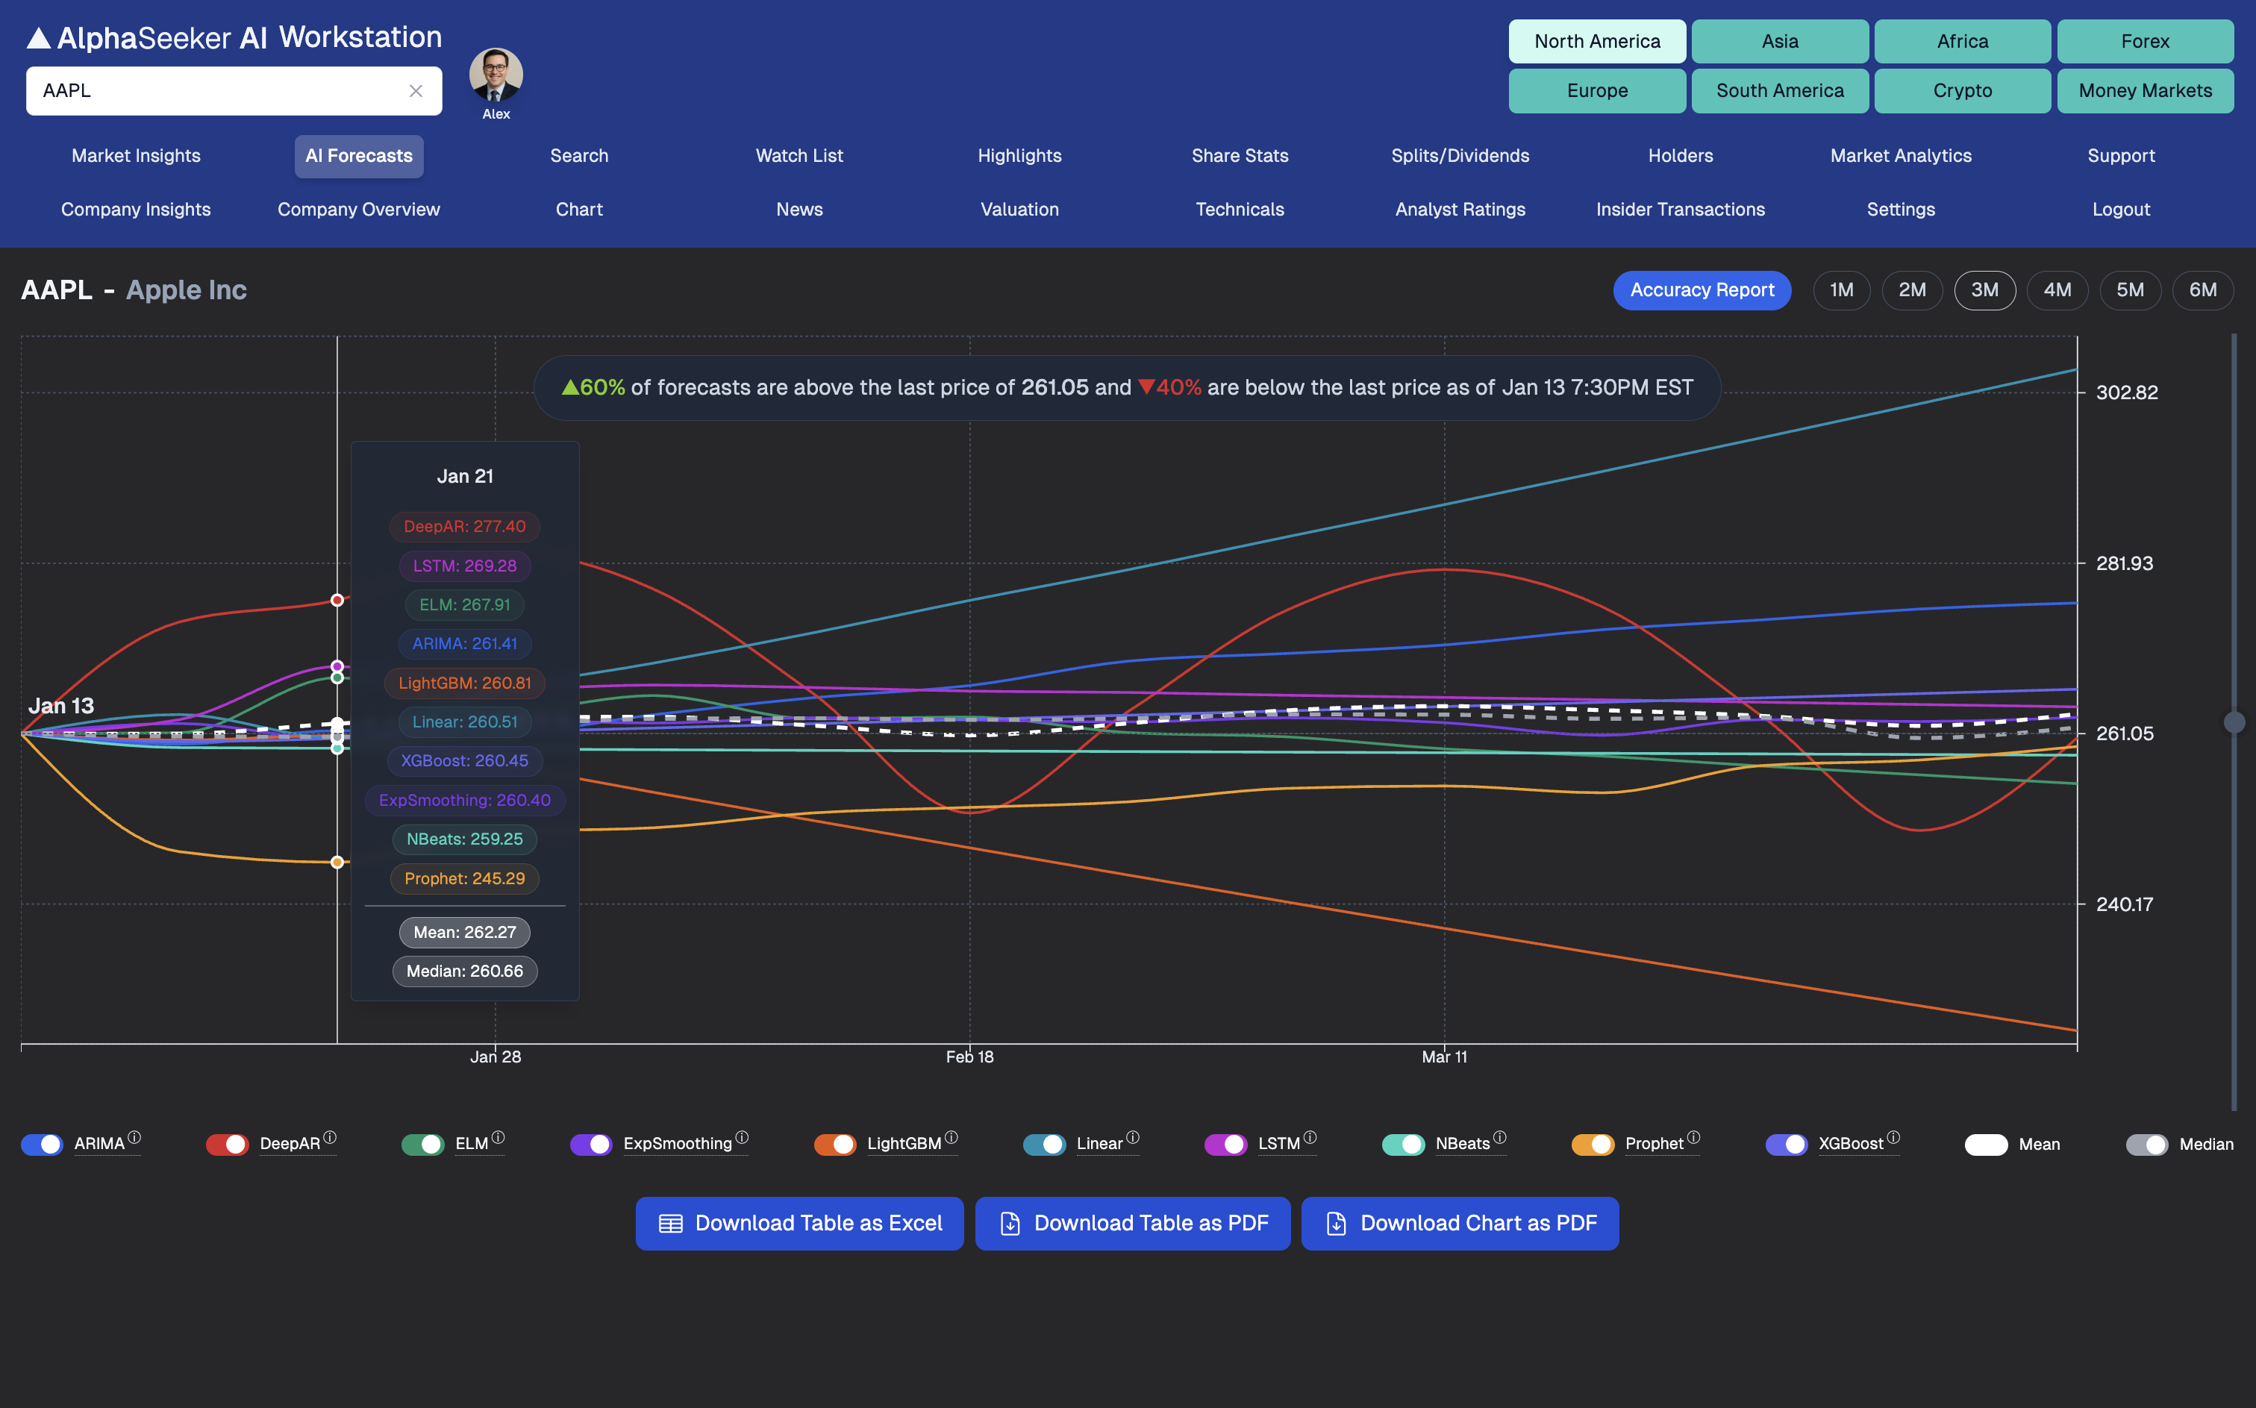Click the file icon on Download Table as PDF
The height and width of the screenshot is (1408, 2256).
(1010, 1223)
